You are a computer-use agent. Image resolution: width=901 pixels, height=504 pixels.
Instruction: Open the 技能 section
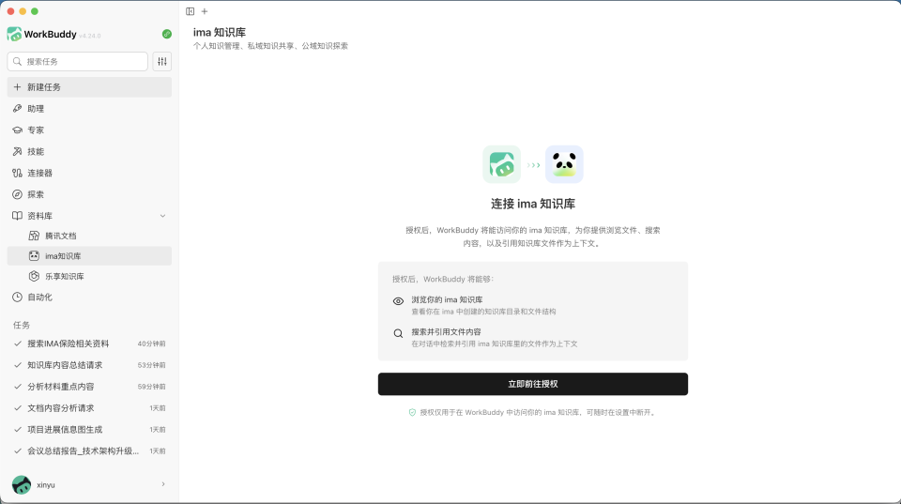(89, 152)
